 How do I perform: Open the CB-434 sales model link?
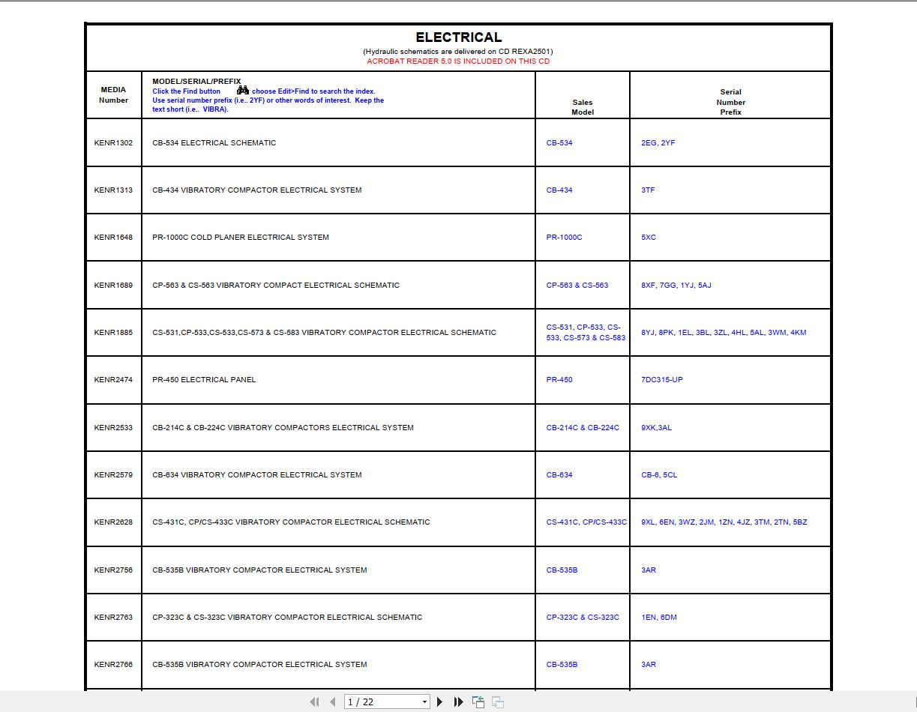(558, 190)
